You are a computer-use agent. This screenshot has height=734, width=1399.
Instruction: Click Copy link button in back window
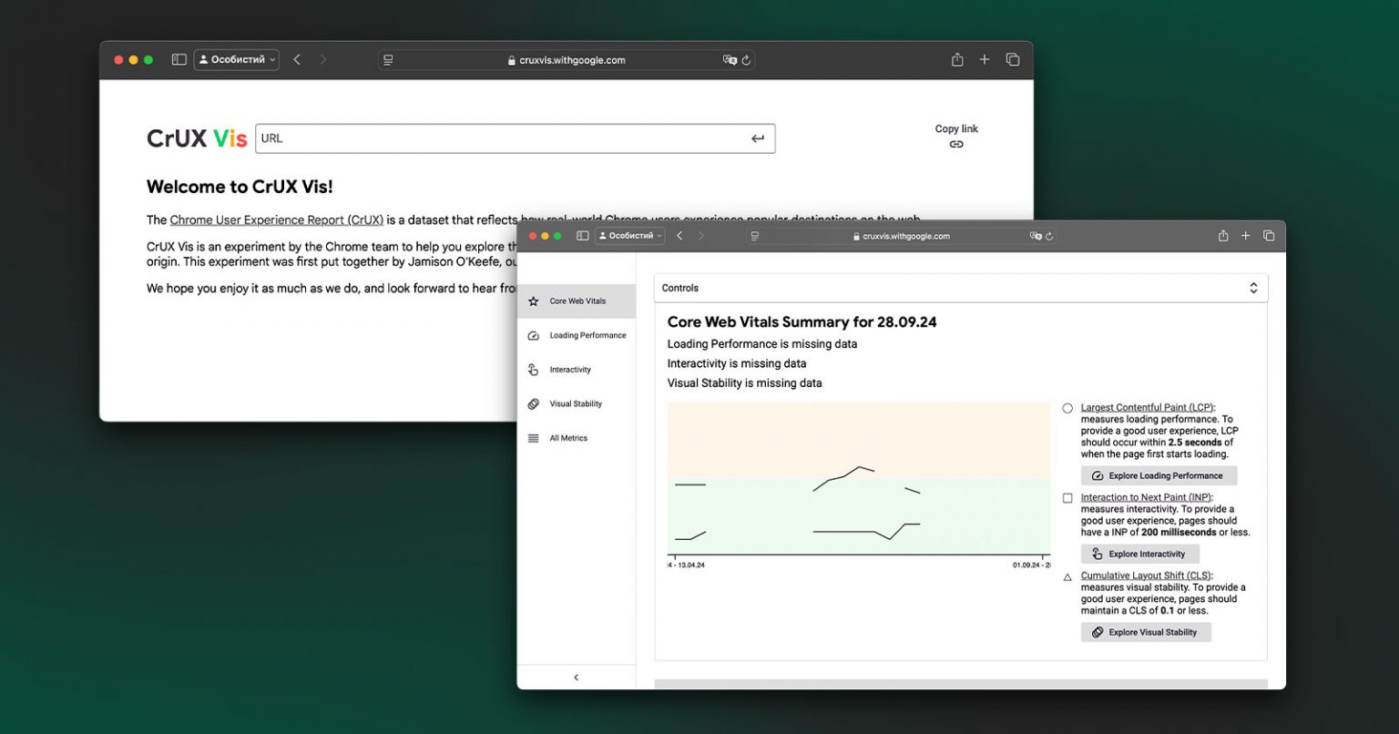[x=956, y=137]
